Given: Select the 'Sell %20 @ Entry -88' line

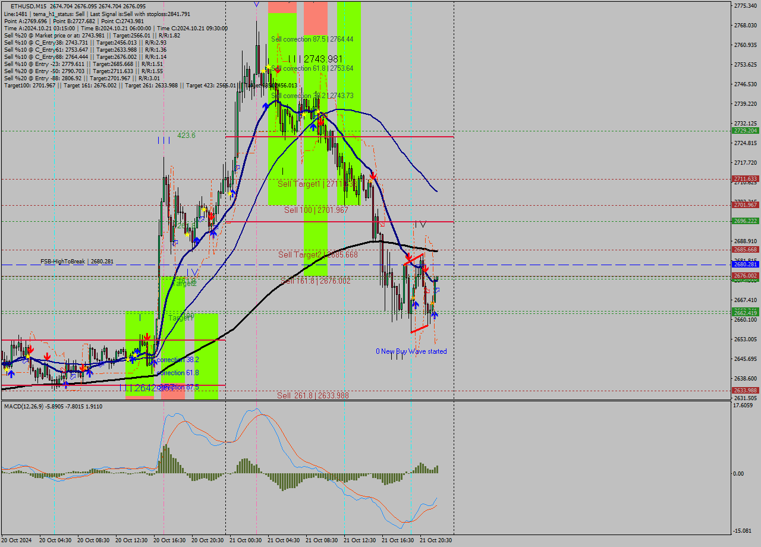Looking at the screenshot, I should tap(82, 78).
